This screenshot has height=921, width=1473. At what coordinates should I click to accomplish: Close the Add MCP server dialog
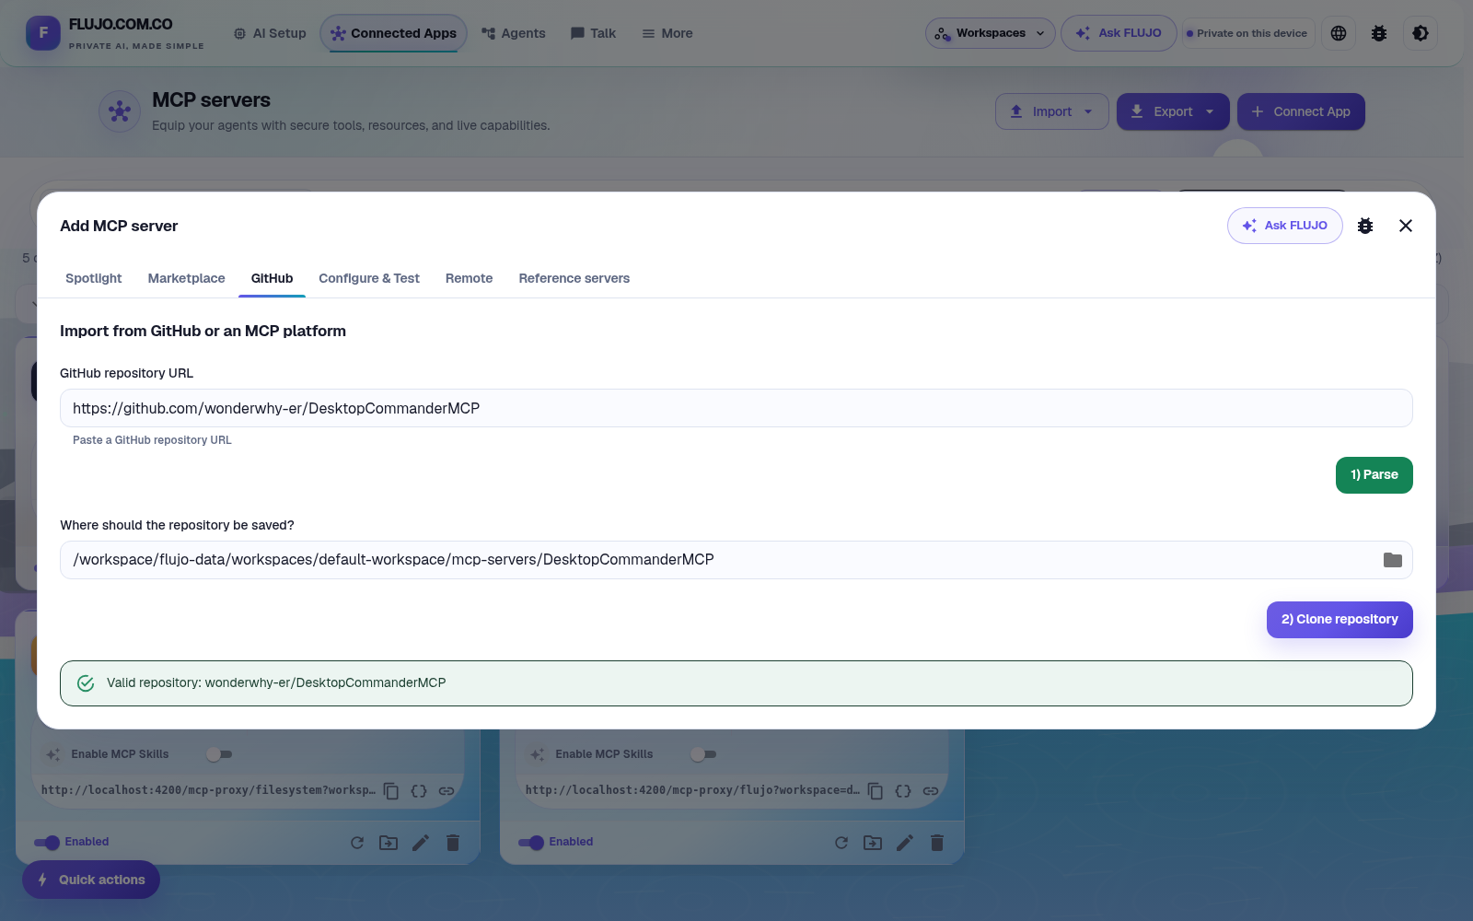[1406, 226]
